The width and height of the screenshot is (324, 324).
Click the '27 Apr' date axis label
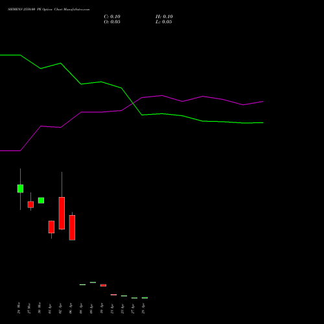(133, 308)
